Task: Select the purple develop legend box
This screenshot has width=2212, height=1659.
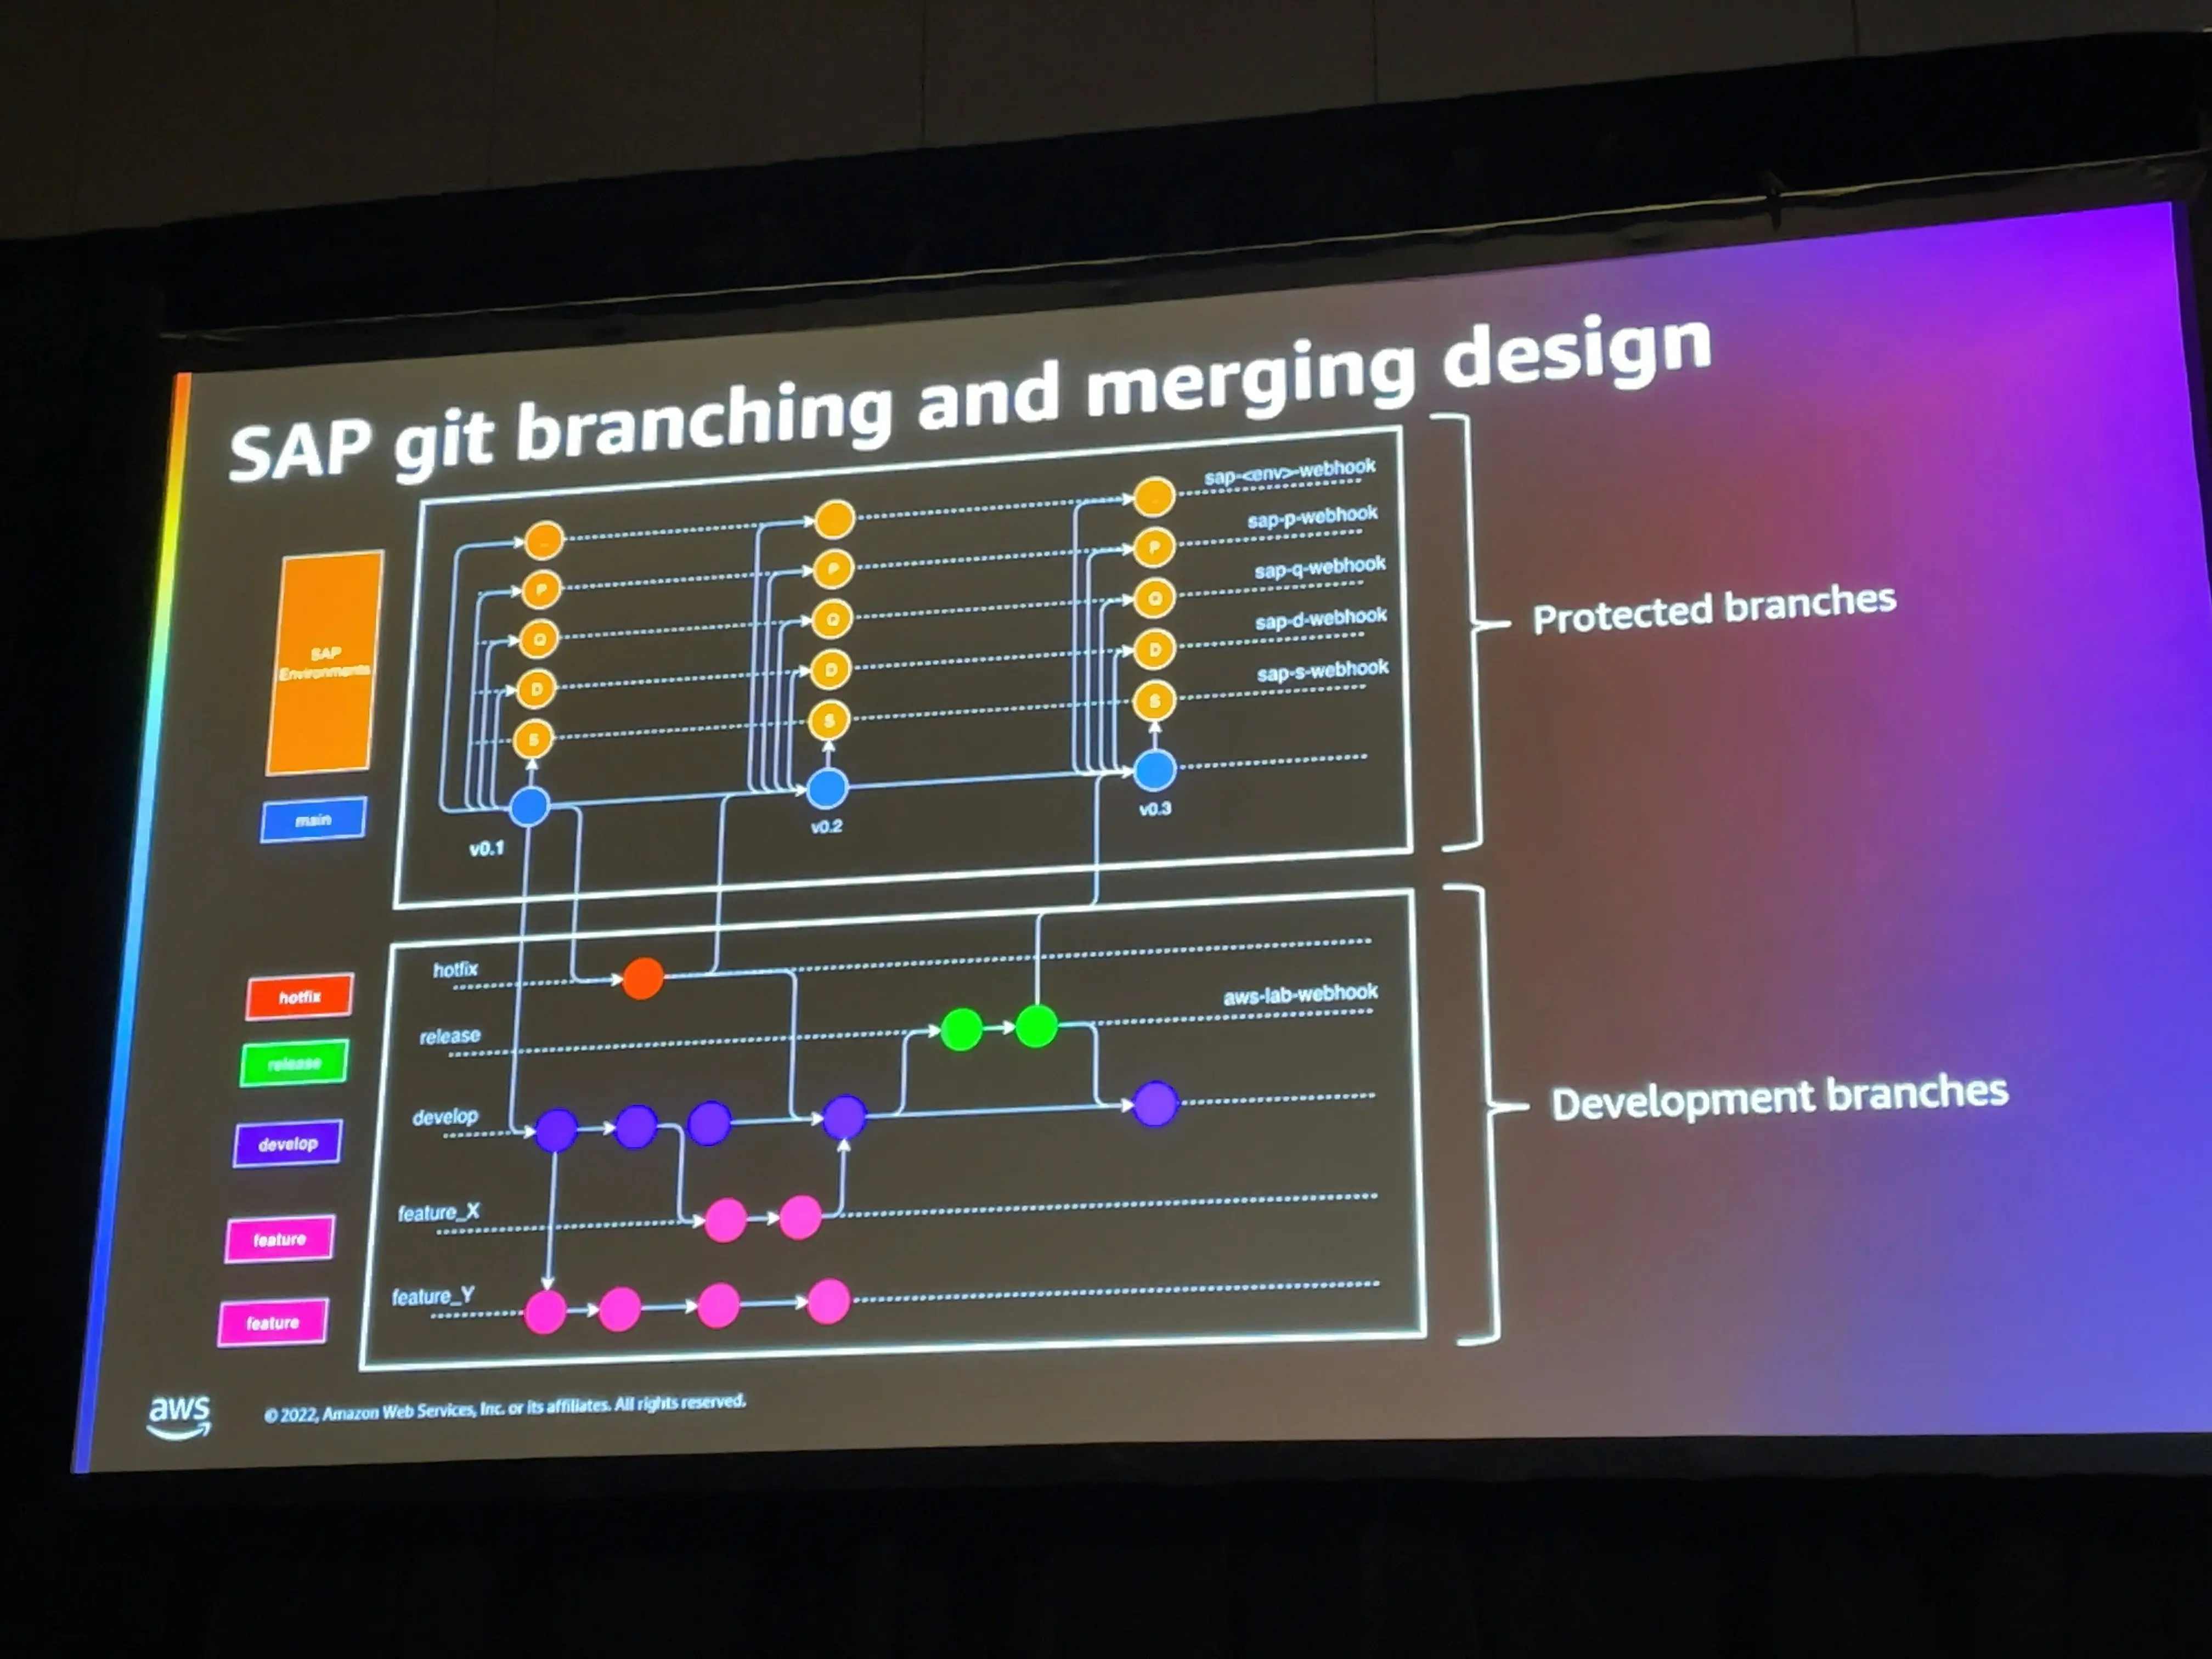Action: pos(288,1143)
